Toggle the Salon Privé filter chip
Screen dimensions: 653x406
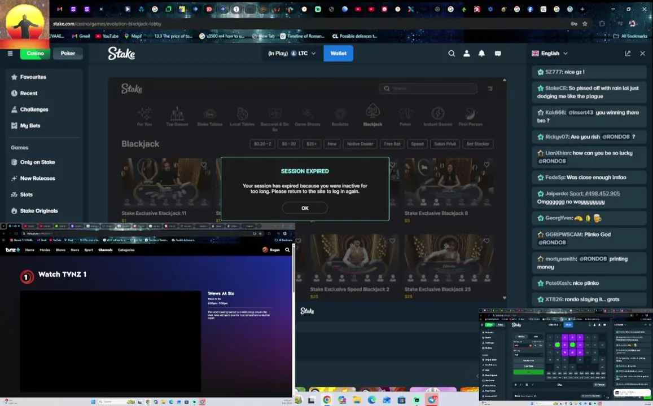pos(445,144)
